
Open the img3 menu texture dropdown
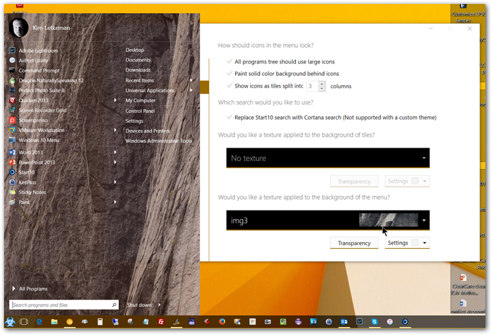point(328,220)
